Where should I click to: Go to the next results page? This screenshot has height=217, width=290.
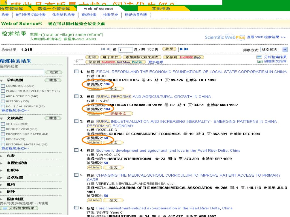[x=182, y=49]
